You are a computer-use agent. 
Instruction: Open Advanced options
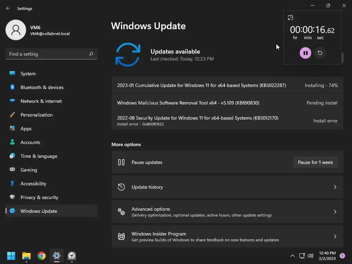point(228,212)
